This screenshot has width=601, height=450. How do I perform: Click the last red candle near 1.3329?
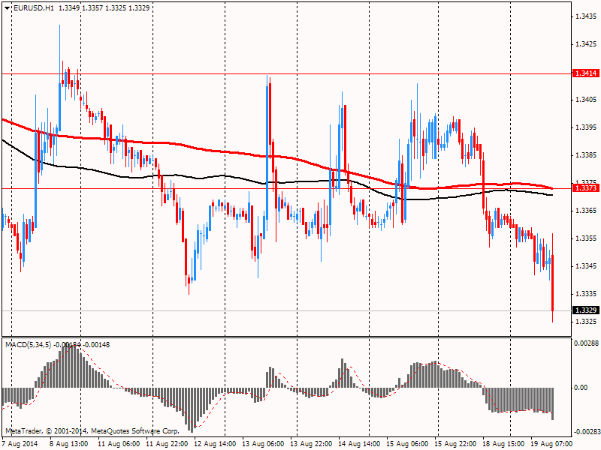[x=553, y=283]
